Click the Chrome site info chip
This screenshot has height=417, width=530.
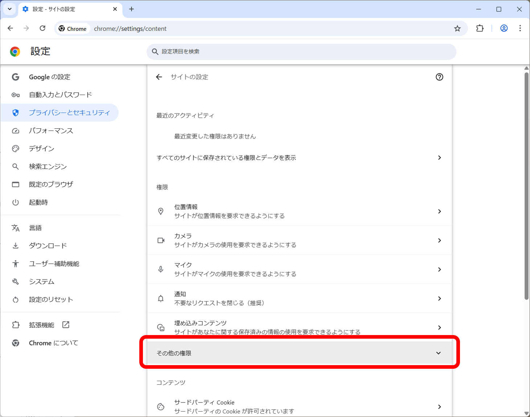pyautogui.click(x=73, y=29)
